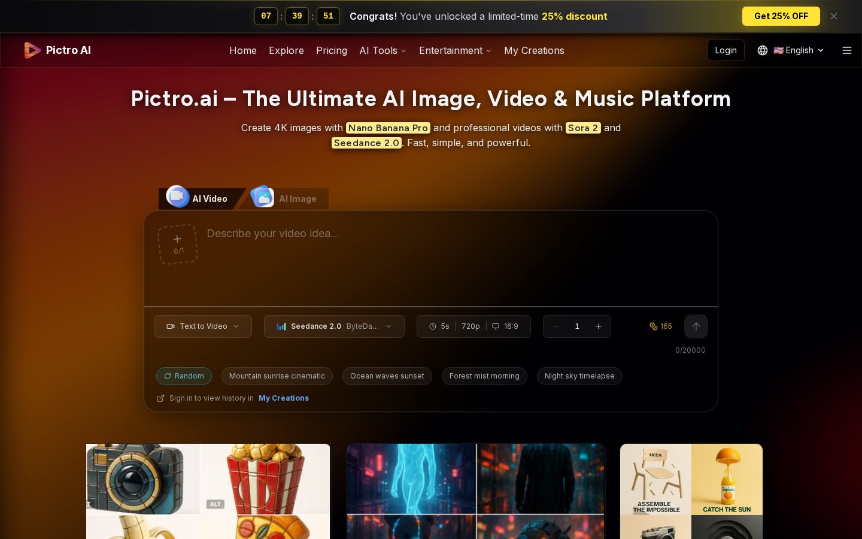Click the AI Image picture icon
Viewport: 862px width, 539px height.
tap(263, 196)
